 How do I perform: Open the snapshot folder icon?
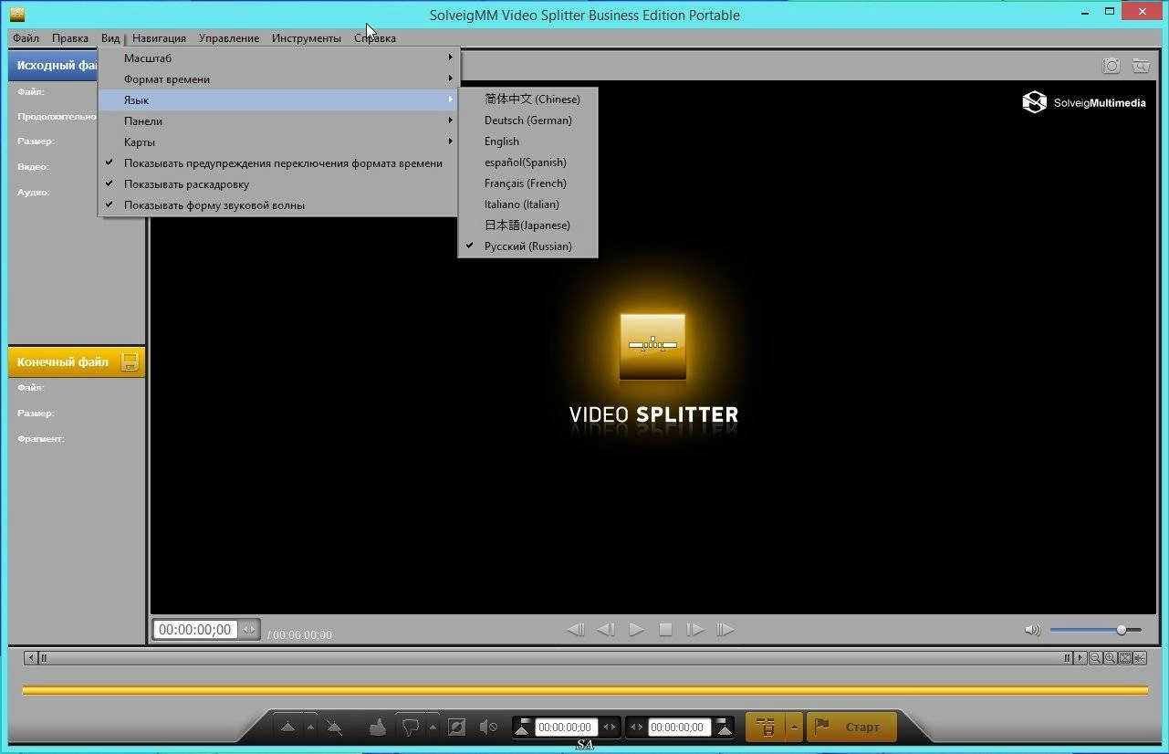1140,66
